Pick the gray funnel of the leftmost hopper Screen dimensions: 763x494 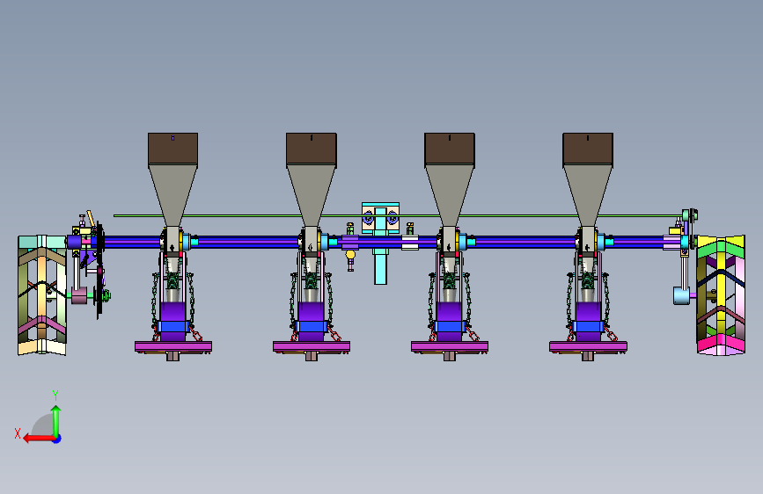172,195
